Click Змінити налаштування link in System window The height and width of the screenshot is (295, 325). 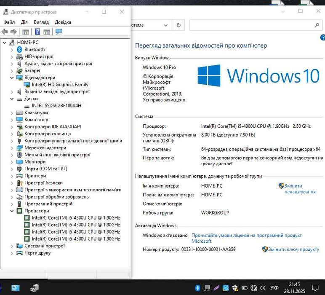300,189
